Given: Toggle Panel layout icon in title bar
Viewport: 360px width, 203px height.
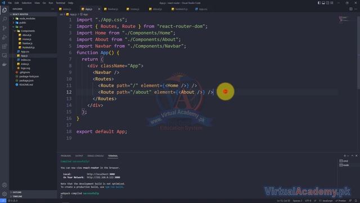Looking at the screenshot, I should tap(323, 3).
